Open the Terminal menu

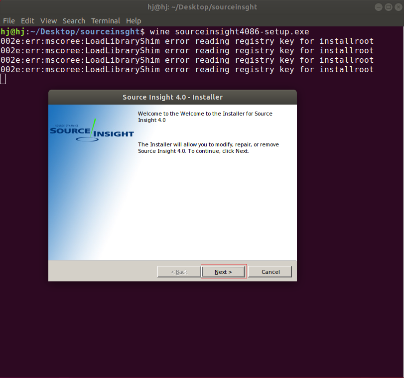(x=106, y=21)
